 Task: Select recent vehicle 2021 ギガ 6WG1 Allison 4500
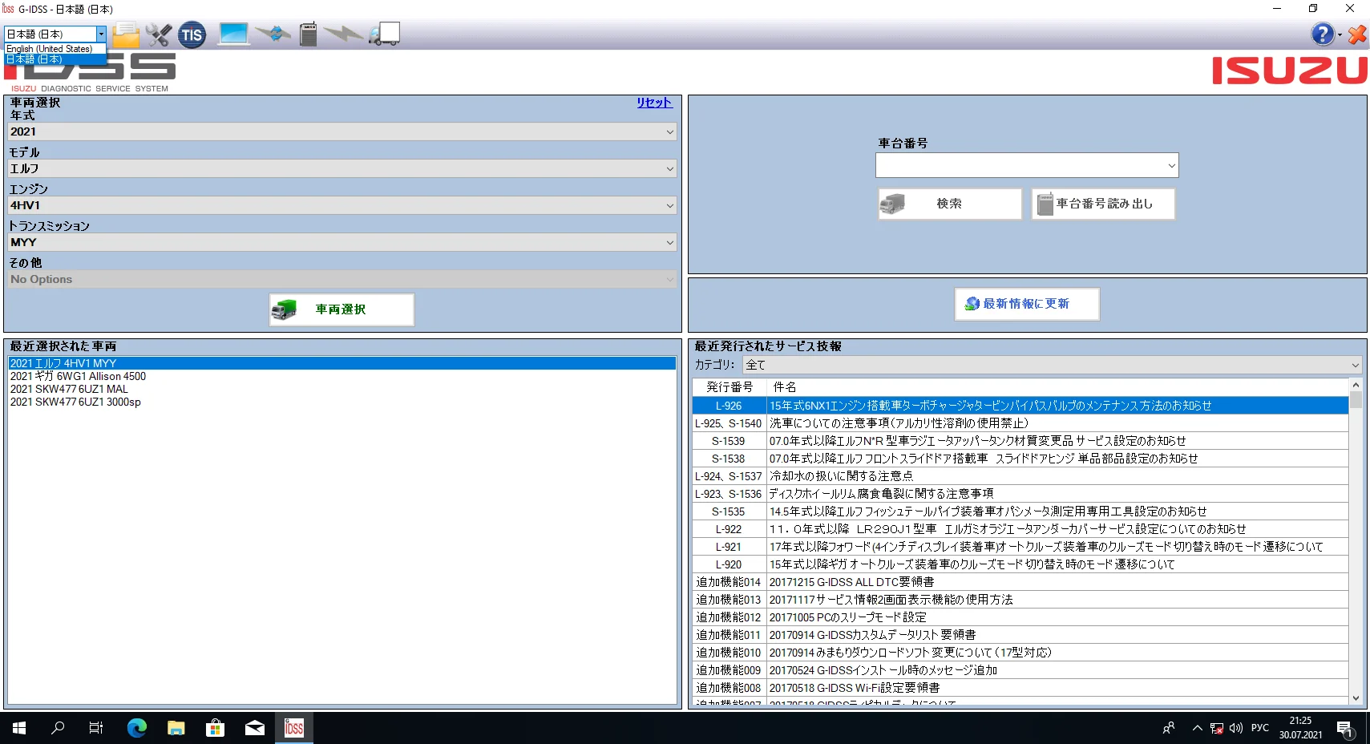pyautogui.click(x=342, y=376)
